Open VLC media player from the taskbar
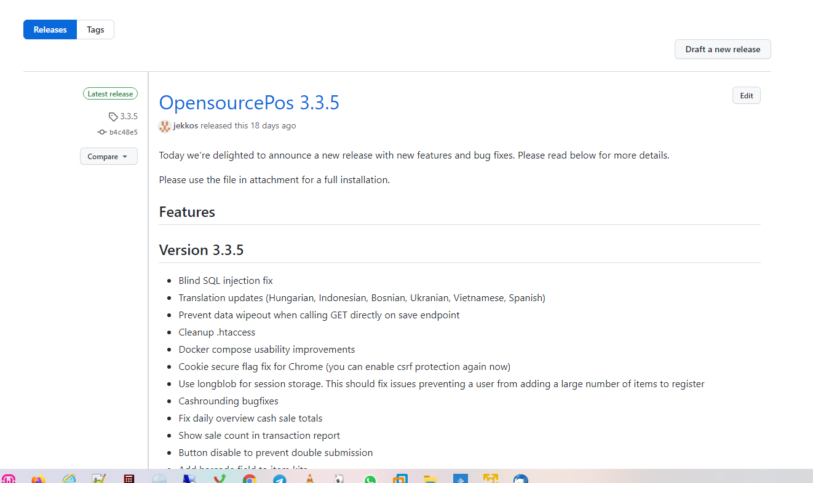The width and height of the screenshot is (813, 483). [309, 478]
